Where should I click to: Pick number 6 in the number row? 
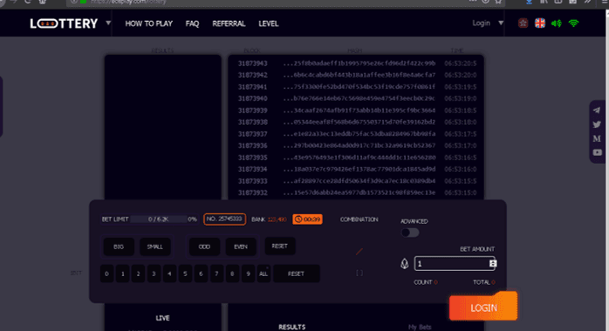202,274
